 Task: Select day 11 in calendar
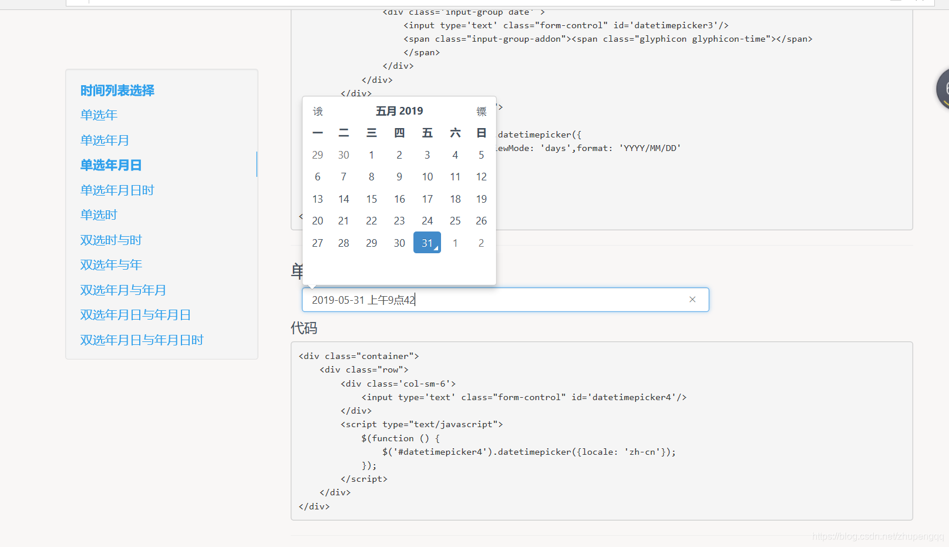pos(455,177)
